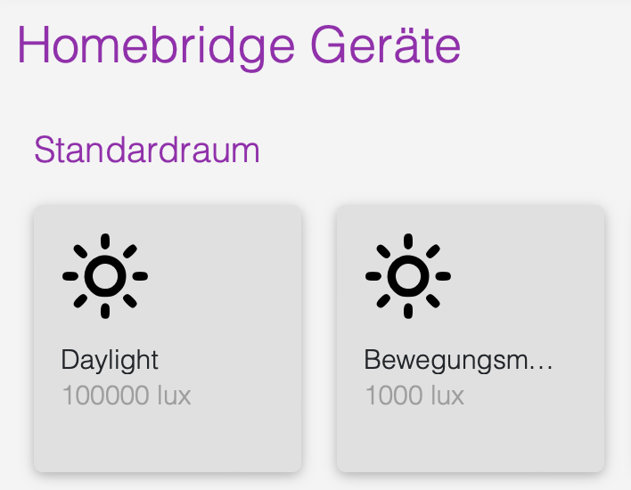The height and width of the screenshot is (490, 631).
Task: Select the 1000 lux reading
Action: (x=414, y=395)
